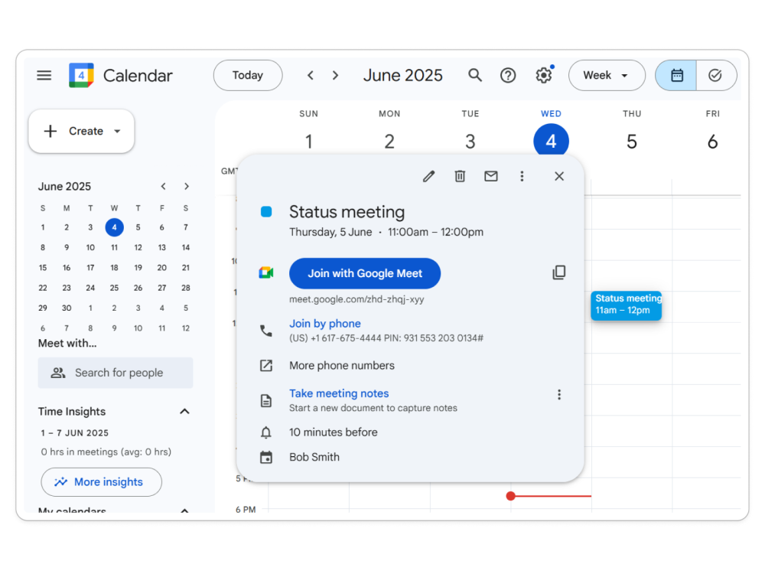
Task: Open the Support help icon
Action: (508, 75)
